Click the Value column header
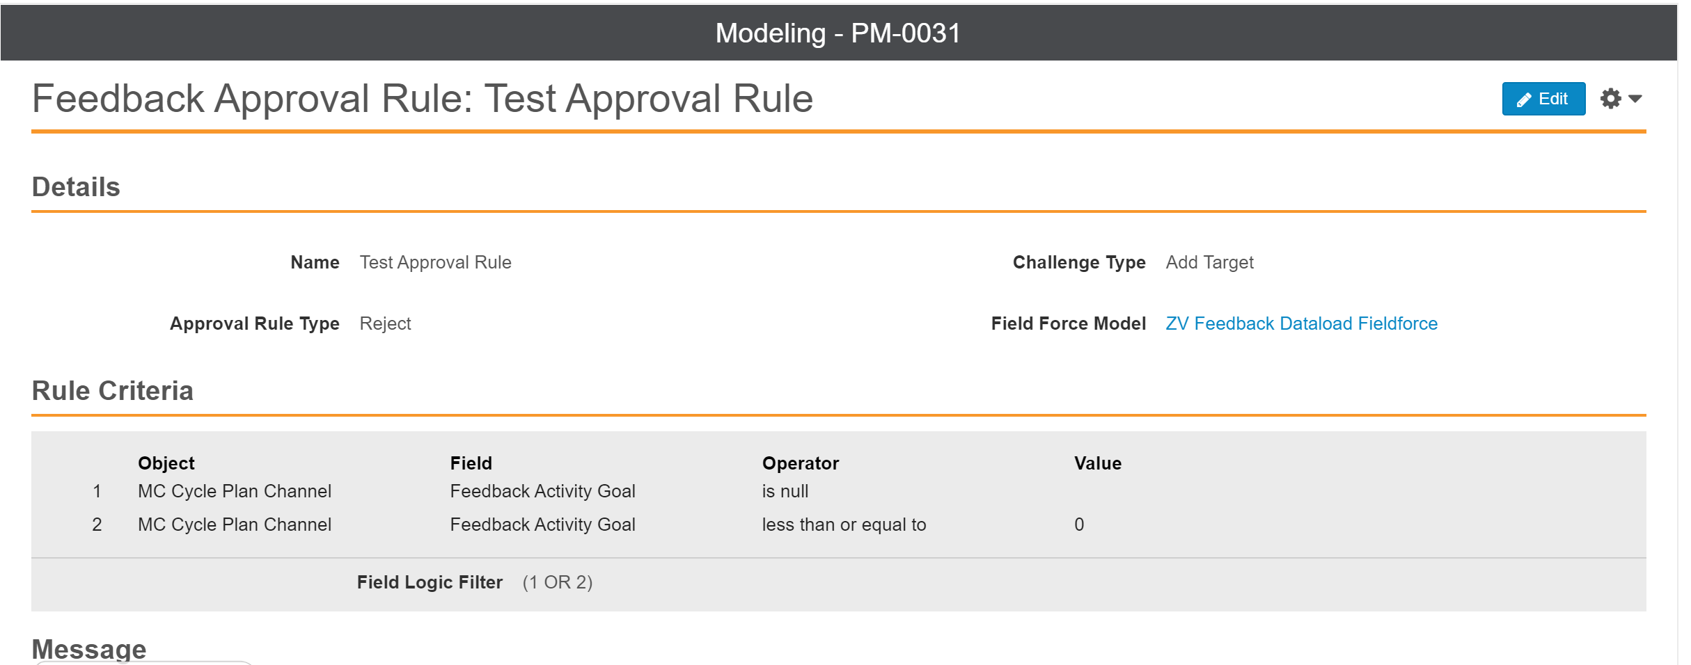Viewport: 1691px width, 665px height. (x=1097, y=463)
